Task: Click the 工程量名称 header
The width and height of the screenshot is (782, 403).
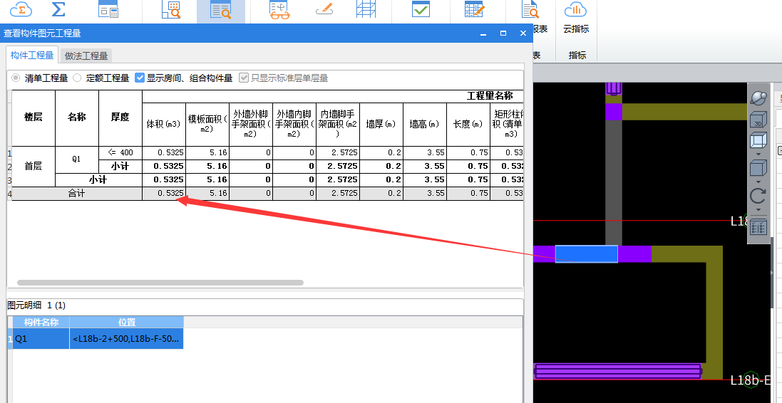Action: (x=489, y=96)
